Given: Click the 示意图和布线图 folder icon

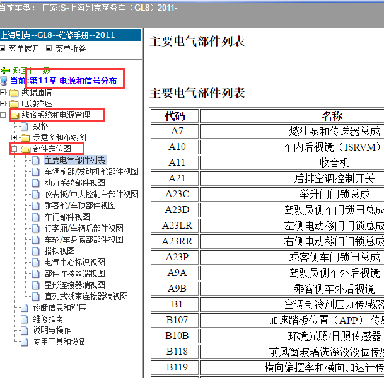Looking at the screenshot, I should (x=25, y=138).
